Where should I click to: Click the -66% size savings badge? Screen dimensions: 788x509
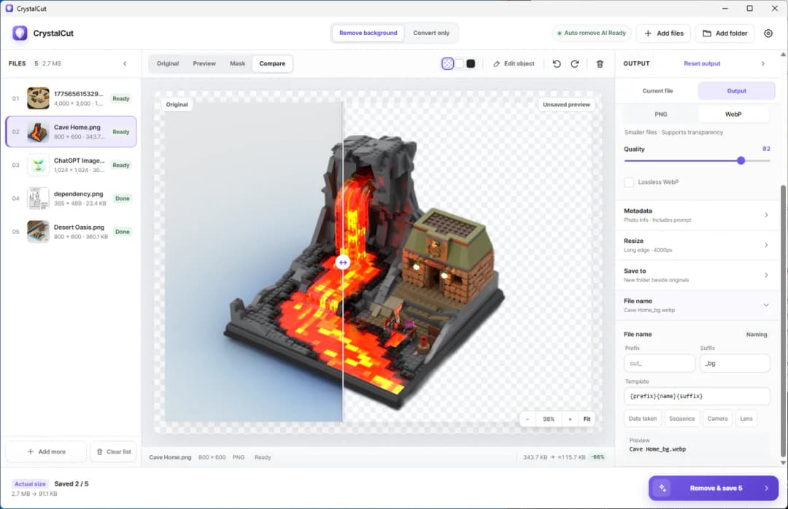598,457
